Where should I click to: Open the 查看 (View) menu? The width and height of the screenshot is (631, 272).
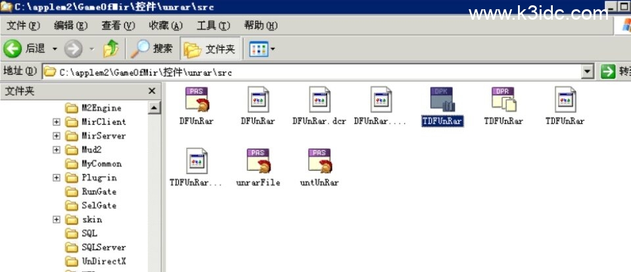(x=118, y=26)
